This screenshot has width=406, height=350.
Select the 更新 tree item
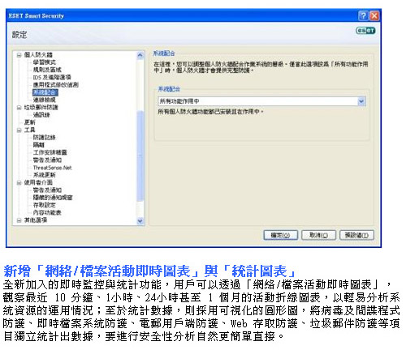[x=30, y=122]
